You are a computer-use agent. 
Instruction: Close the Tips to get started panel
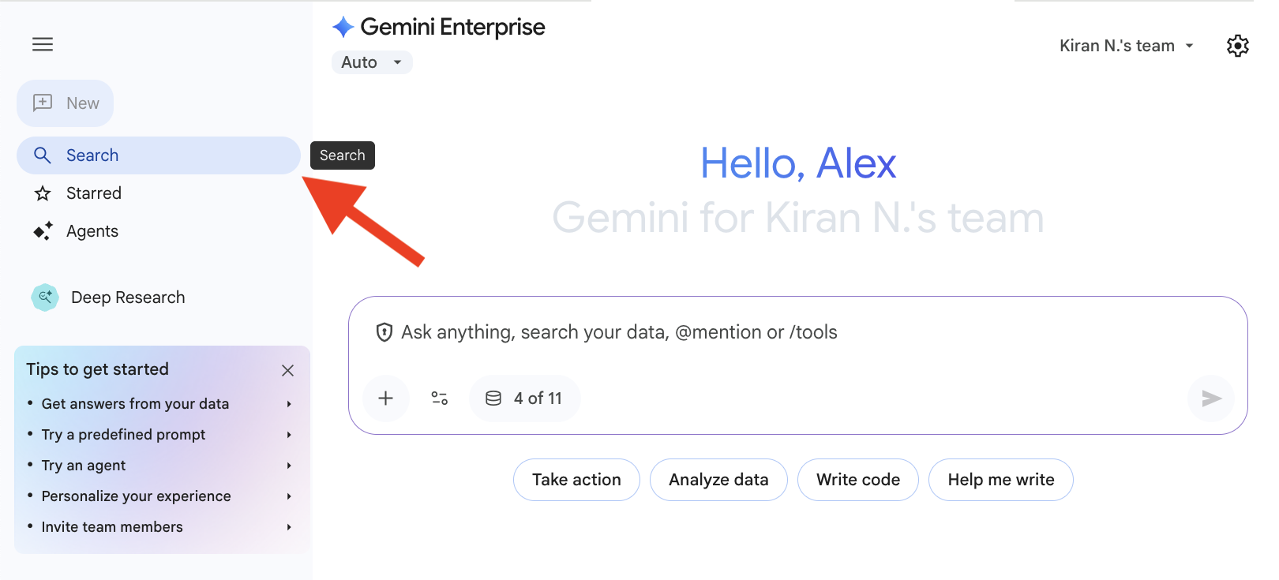coord(287,370)
